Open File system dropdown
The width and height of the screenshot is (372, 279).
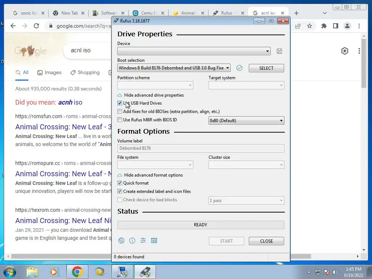click(x=155, y=165)
